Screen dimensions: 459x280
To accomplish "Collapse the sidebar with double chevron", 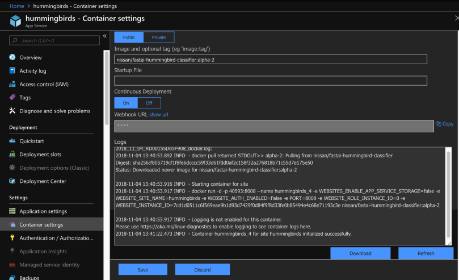I will (x=104, y=36).
